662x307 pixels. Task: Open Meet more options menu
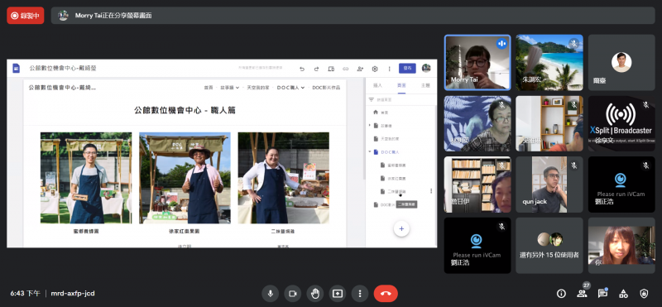coord(360,294)
